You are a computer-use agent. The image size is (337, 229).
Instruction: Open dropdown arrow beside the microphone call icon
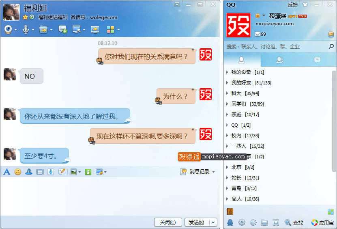click(33, 30)
